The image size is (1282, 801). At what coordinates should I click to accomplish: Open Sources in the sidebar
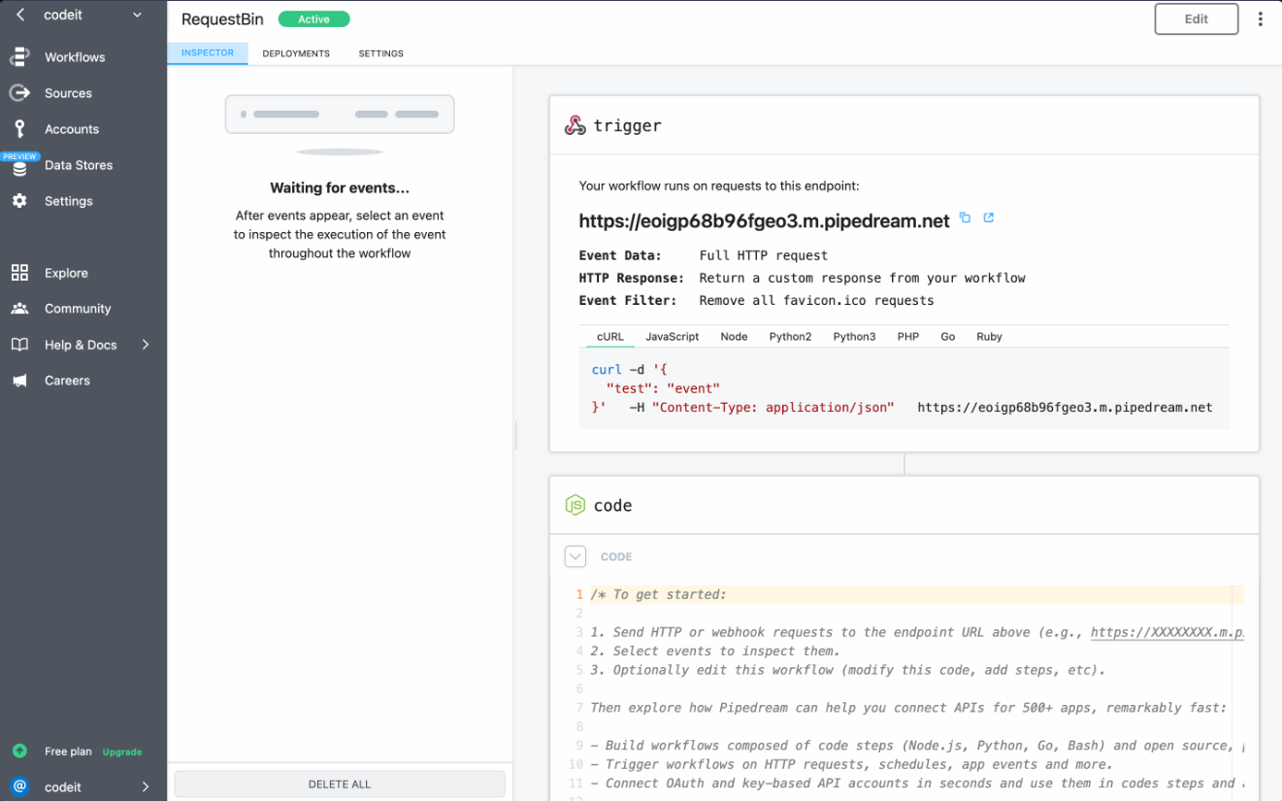pos(68,93)
